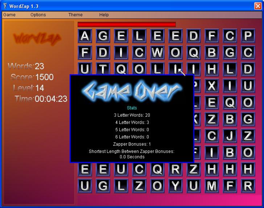264x208 pixels.
Task: Pick the R tile ending the bottom row
Action: click(x=248, y=186)
